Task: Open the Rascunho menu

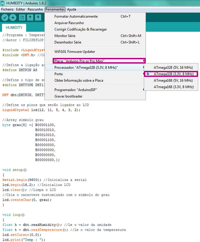Action: [35, 9]
